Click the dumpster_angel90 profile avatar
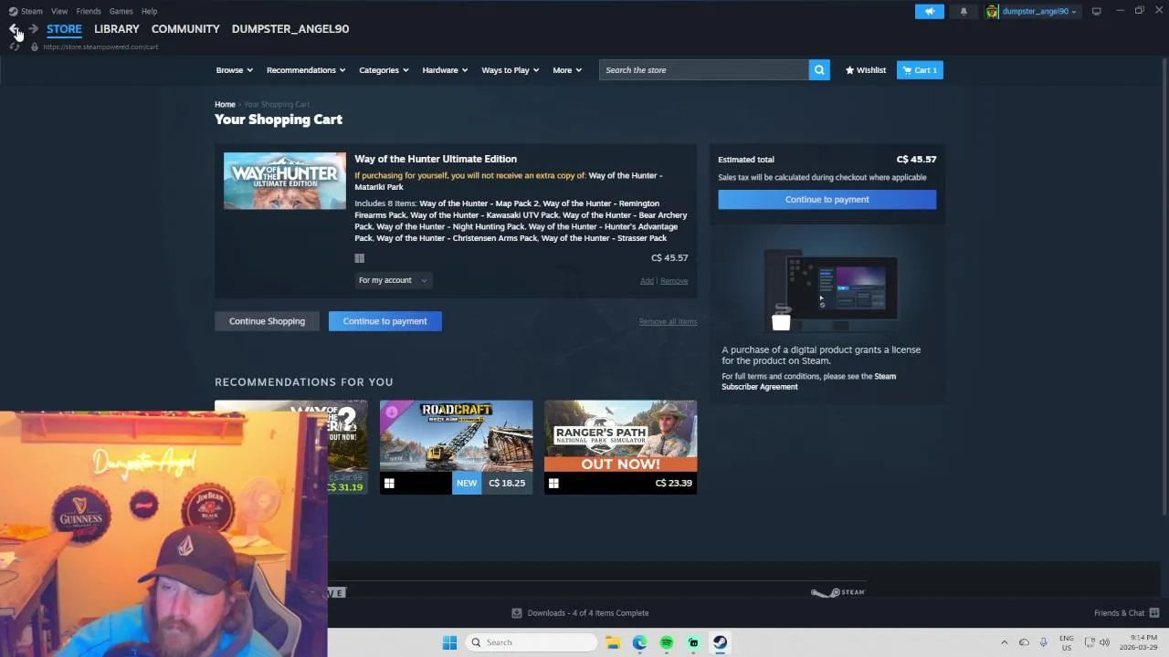 pyautogui.click(x=992, y=11)
